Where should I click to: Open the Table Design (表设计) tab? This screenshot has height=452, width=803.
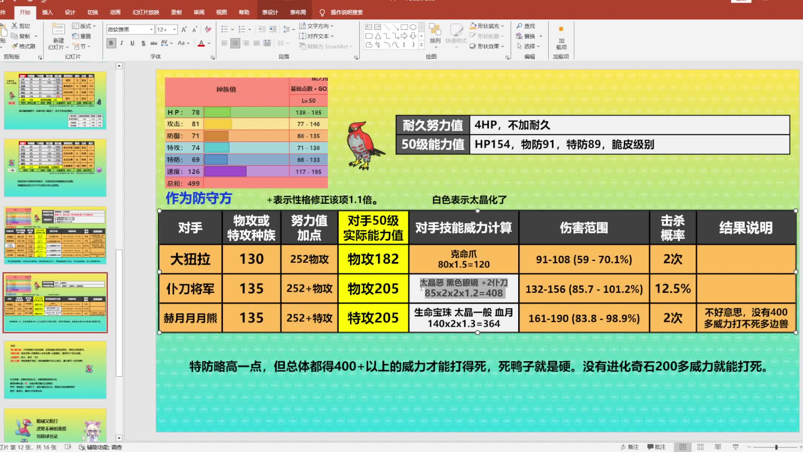[270, 12]
